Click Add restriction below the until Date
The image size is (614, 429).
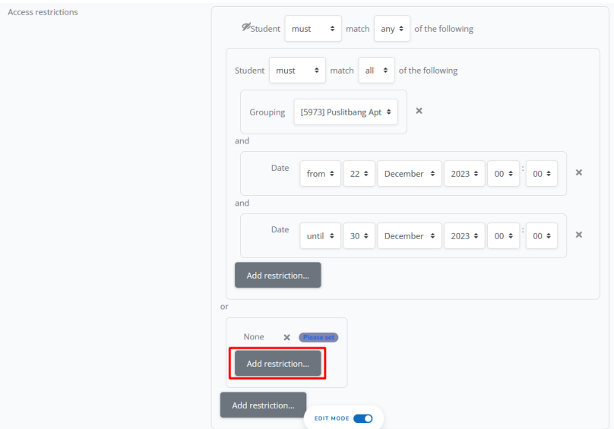tap(277, 275)
